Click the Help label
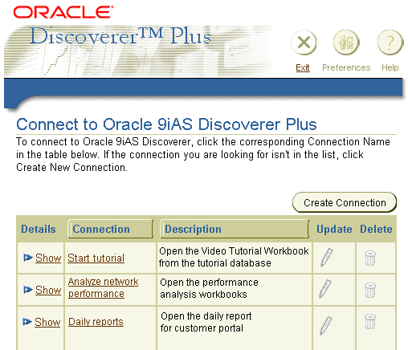408x350 pixels. tap(390, 67)
